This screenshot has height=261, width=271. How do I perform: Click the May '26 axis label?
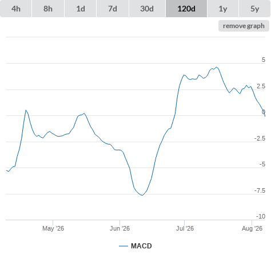pyautogui.click(x=53, y=228)
